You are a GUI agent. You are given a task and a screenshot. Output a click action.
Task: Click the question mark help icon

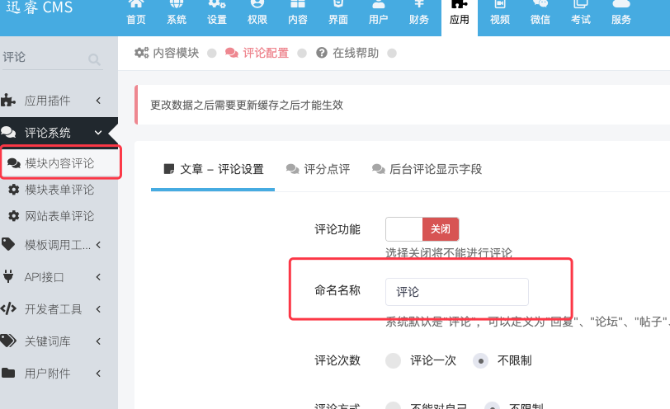click(x=322, y=53)
